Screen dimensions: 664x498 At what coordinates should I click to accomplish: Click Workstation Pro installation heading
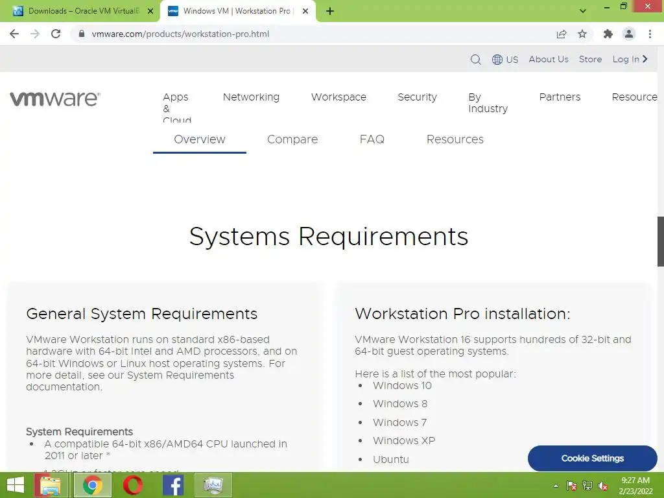[x=462, y=314]
